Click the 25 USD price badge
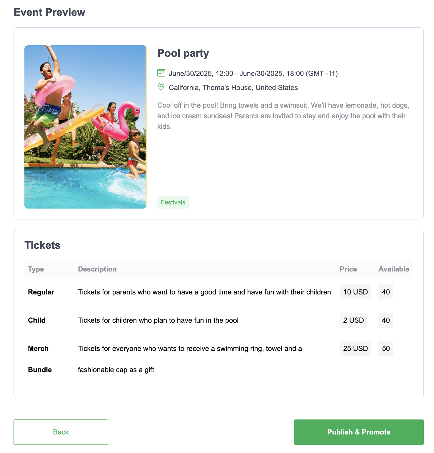This screenshot has height=453, width=434. point(355,349)
